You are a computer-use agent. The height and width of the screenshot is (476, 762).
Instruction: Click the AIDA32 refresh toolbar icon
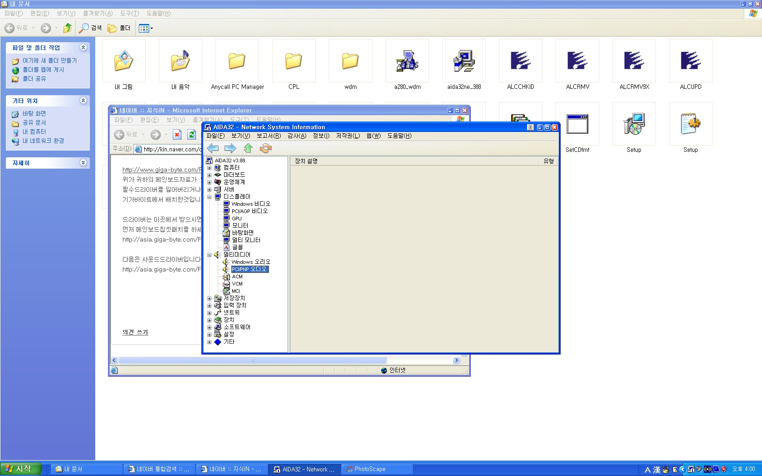(266, 148)
